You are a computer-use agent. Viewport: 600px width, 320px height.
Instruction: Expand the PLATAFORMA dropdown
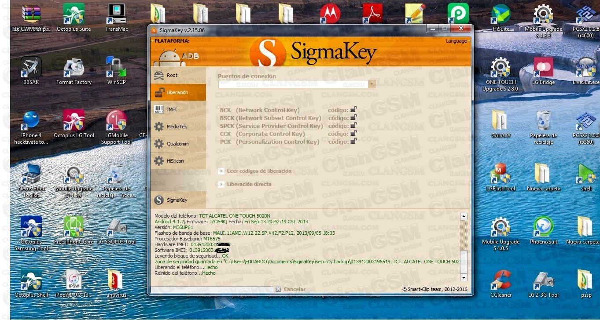(x=172, y=41)
